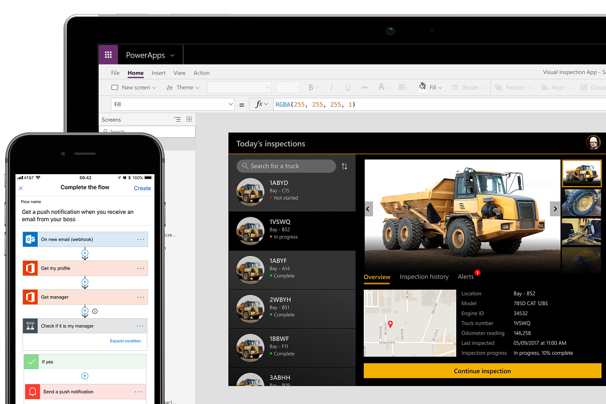Select truck 1ABYF in the list
Viewport: 606px width, 404px height.
pos(292,270)
